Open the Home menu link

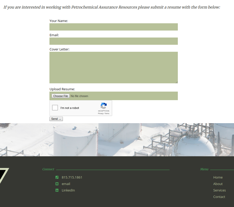point(218,177)
